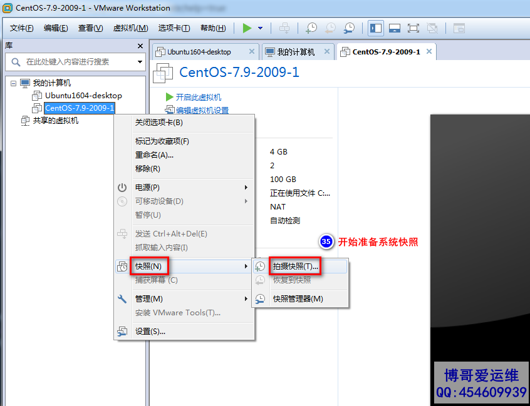Image resolution: width=530 pixels, height=406 pixels.
Task: Click the NAT network adapter value
Action: click(278, 207)
